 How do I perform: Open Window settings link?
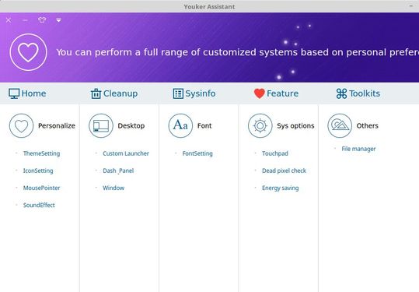(113, 188)
